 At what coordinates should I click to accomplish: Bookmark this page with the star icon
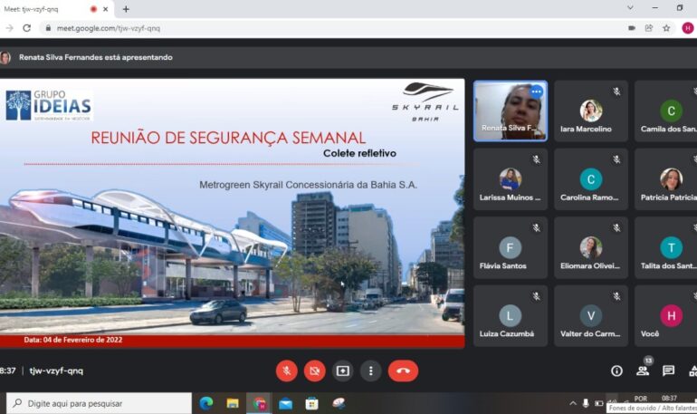click(666, 28)
